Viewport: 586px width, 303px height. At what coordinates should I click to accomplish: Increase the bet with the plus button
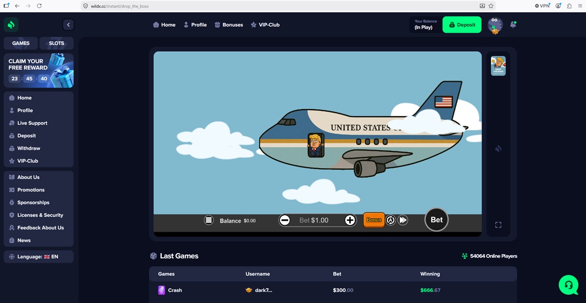[x=350, y=220]
